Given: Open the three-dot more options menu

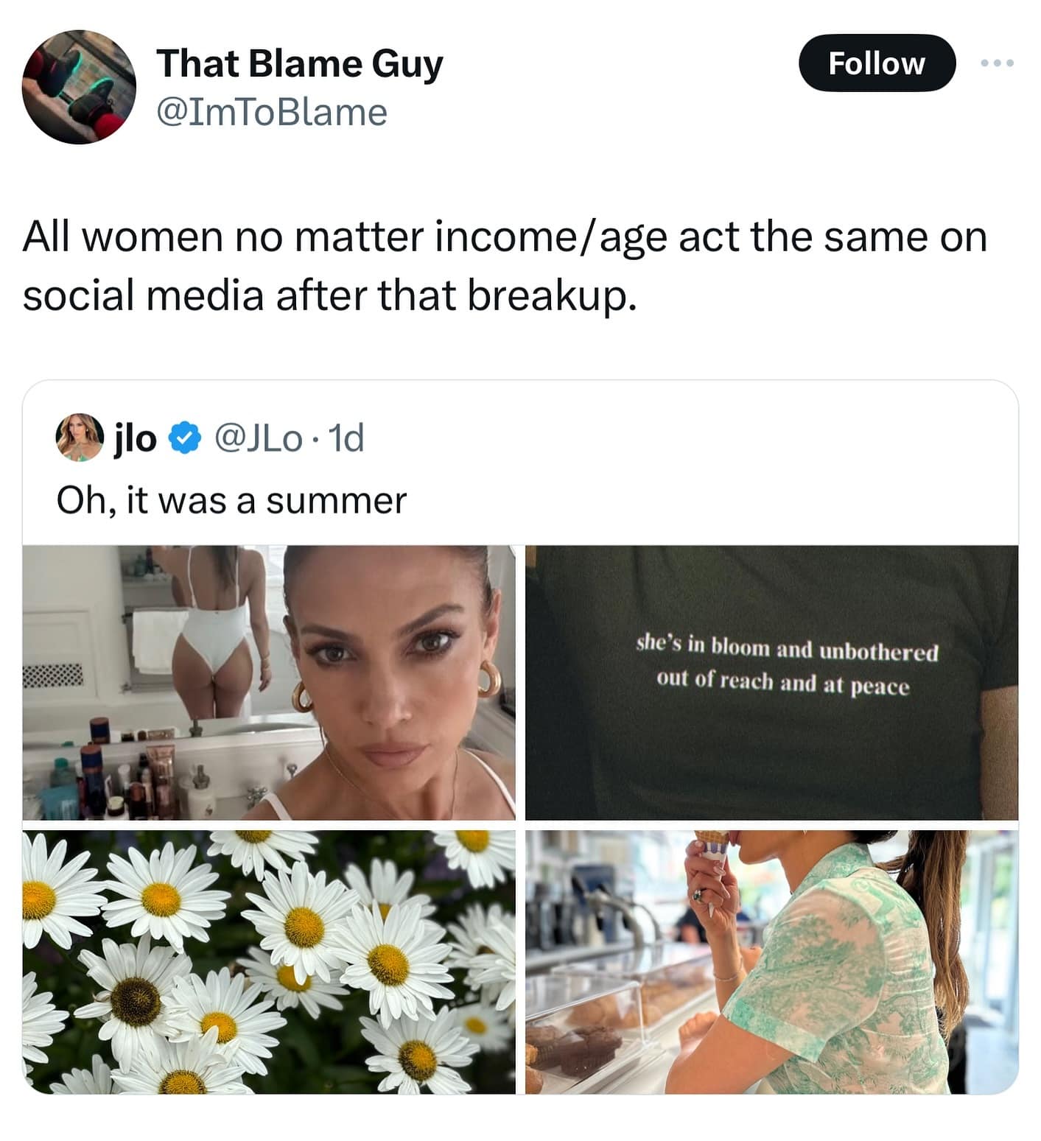Looking at the screenshot, I should 998,63.
